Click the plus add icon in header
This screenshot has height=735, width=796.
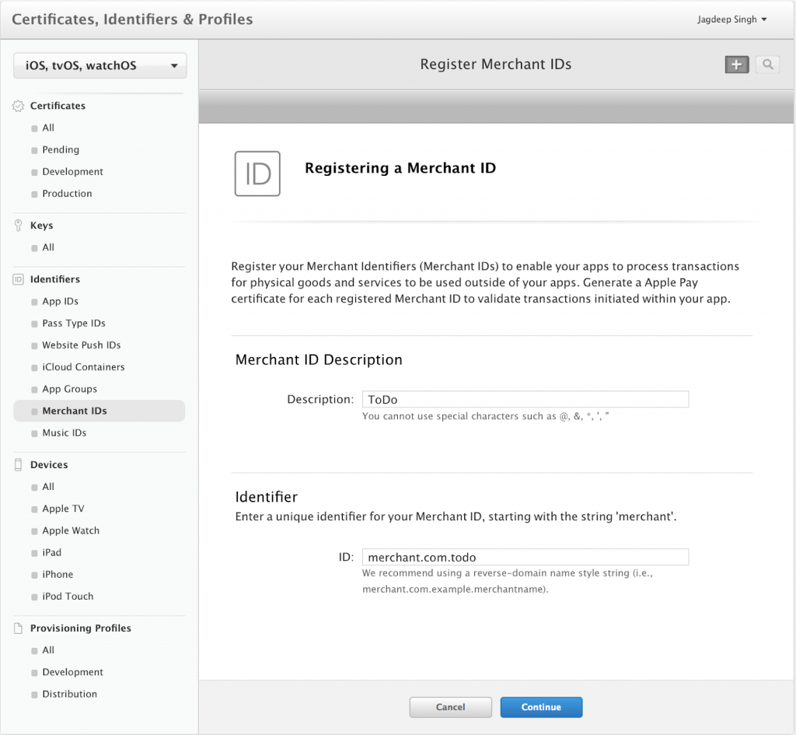[x=736, y=65]
